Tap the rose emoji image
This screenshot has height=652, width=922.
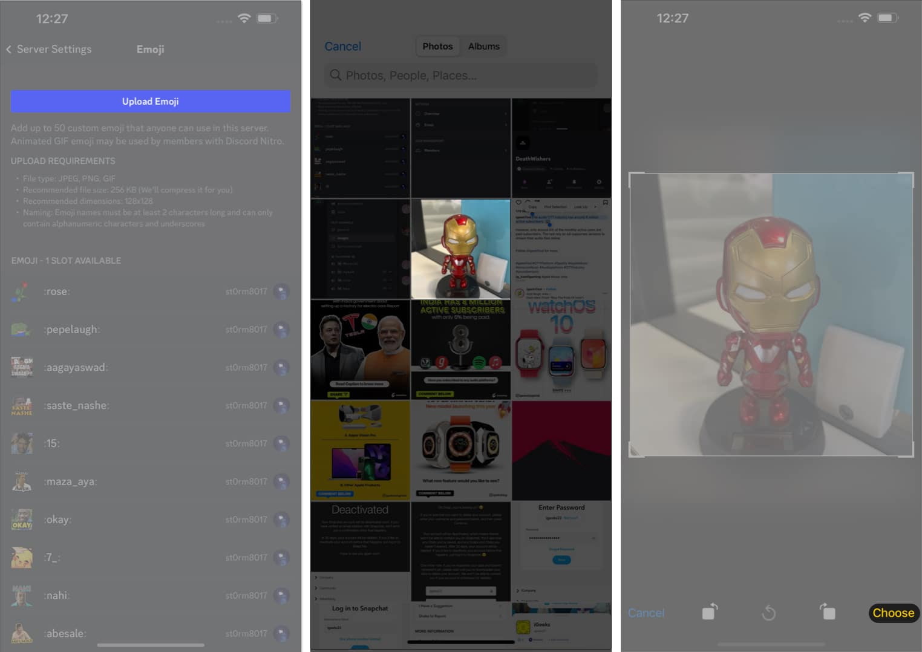coord(21,292)
